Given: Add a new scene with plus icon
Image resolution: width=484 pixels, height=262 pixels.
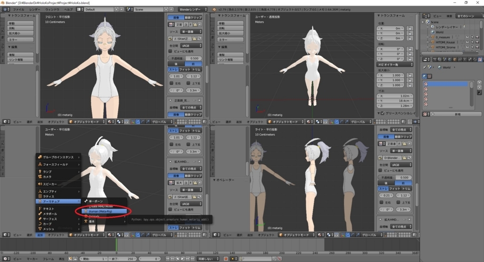Looking at the screenshot, I should tap(166, 9).
